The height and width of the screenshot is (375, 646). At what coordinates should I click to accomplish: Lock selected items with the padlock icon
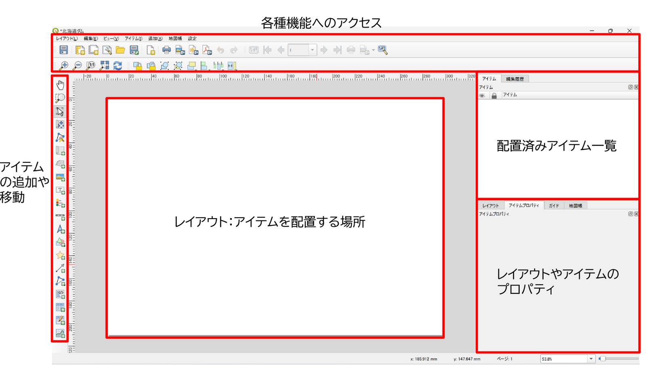(137, 65)
